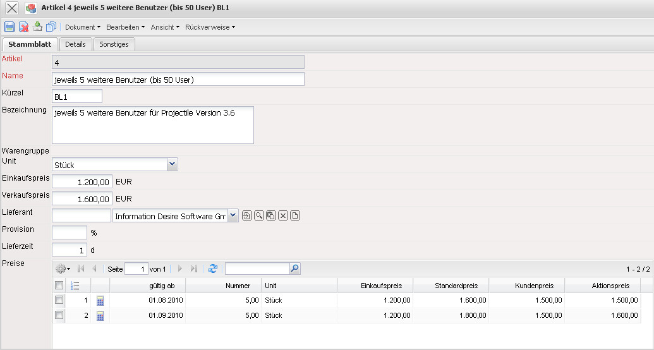Click the new document icon beside Lieferant

pos(295,216)
